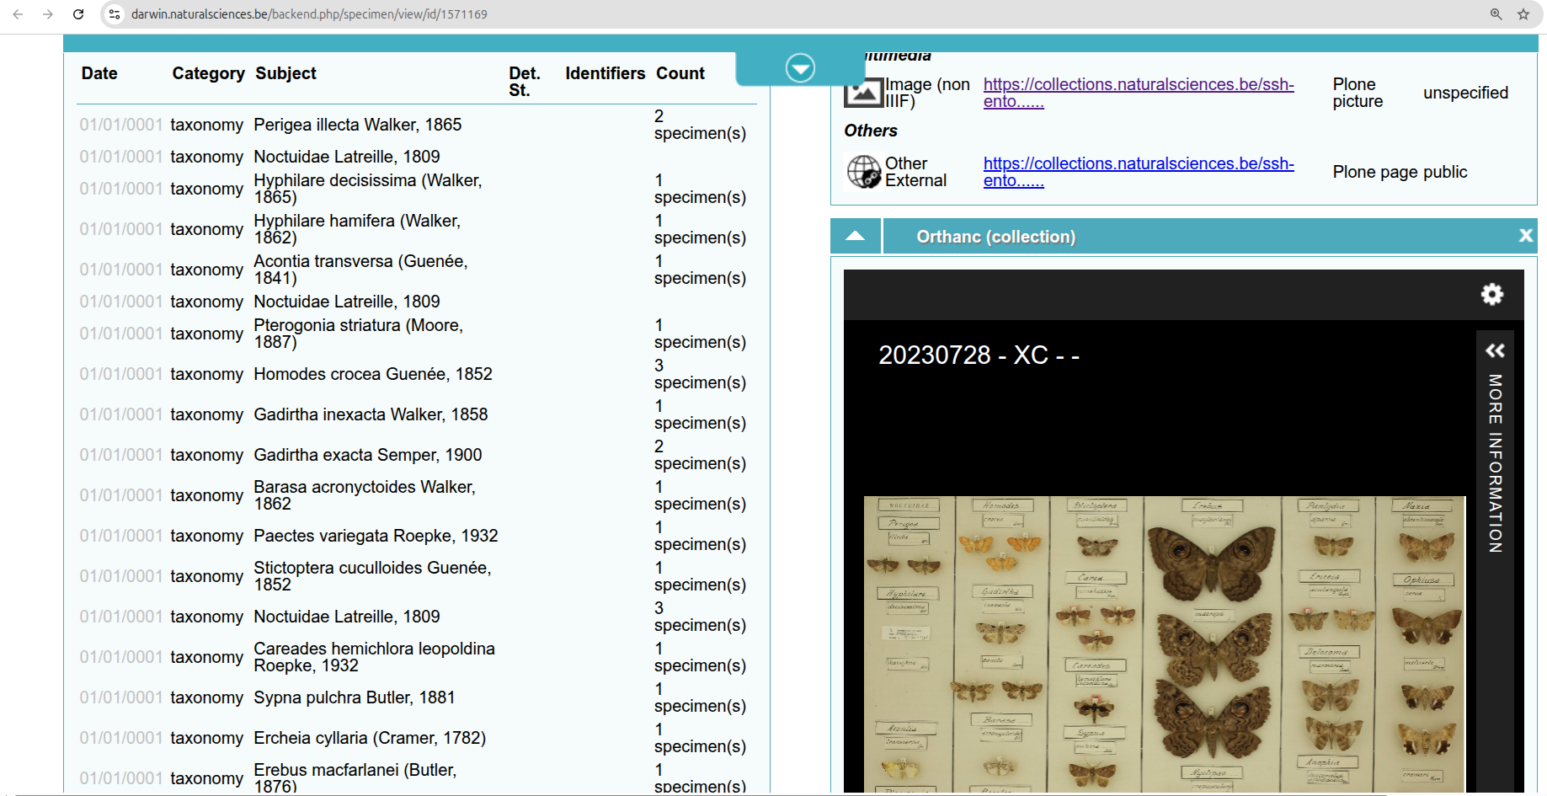This screenshot has height=796, width=1547.
Task: Select Careades hemichlora leopoldina Roepke, 1932
Action: pyautogui.click(x=417, y=657)
